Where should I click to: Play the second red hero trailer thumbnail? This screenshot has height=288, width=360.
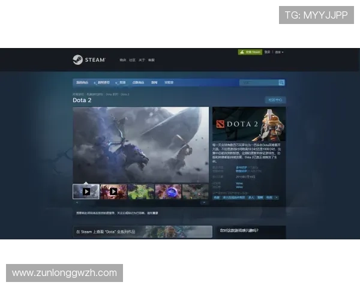(113, 191)
